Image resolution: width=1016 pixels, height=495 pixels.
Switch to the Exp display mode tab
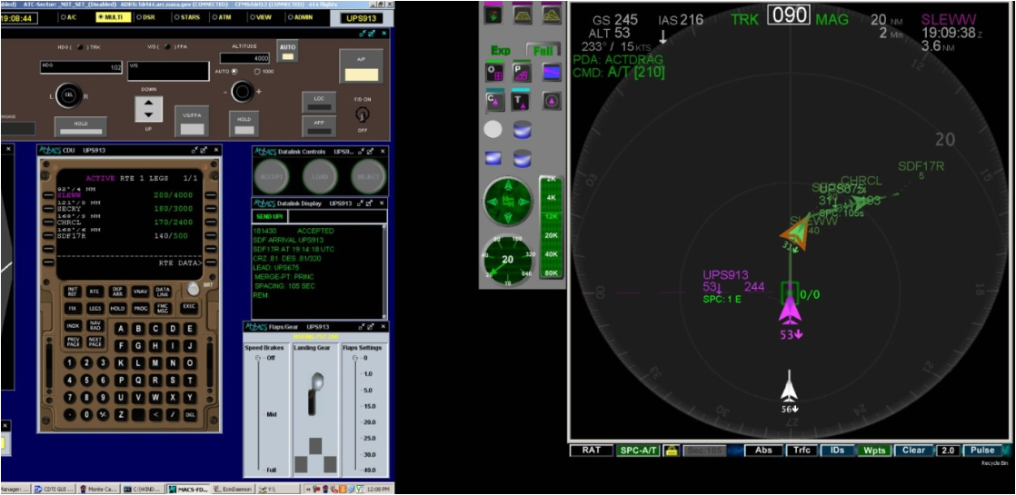tap(500, 50)
